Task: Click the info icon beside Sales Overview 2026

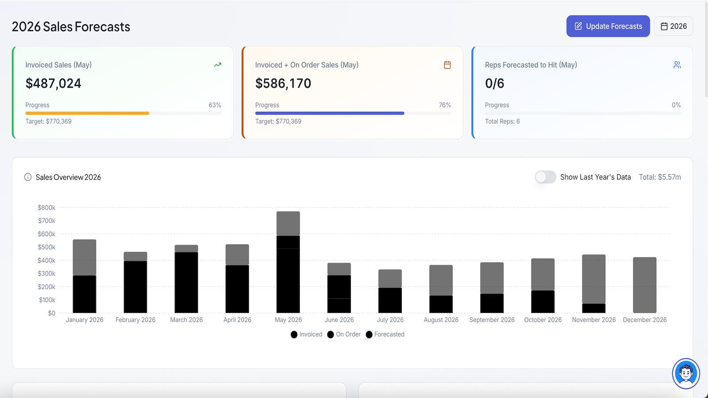Action: [x=28, y=177]
